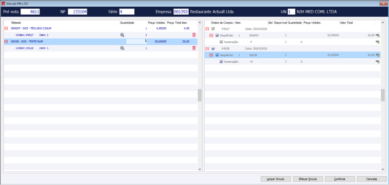Edit quantity cell of 00038 - GOS - TESTE NUM

pos(137,42)
